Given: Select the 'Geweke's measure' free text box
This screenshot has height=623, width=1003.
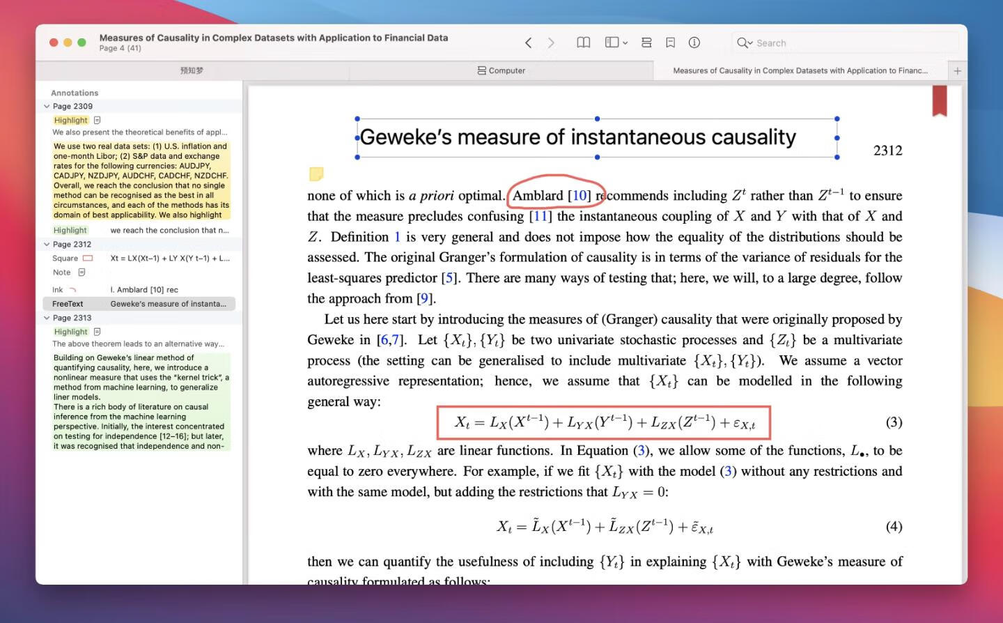Looking at the screenshot, I should pos(597,137).
